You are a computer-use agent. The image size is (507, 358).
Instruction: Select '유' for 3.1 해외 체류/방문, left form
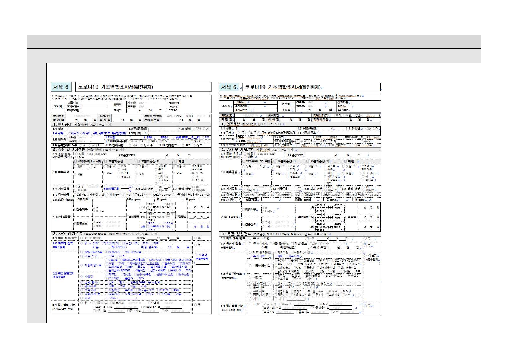click(82, 238)
